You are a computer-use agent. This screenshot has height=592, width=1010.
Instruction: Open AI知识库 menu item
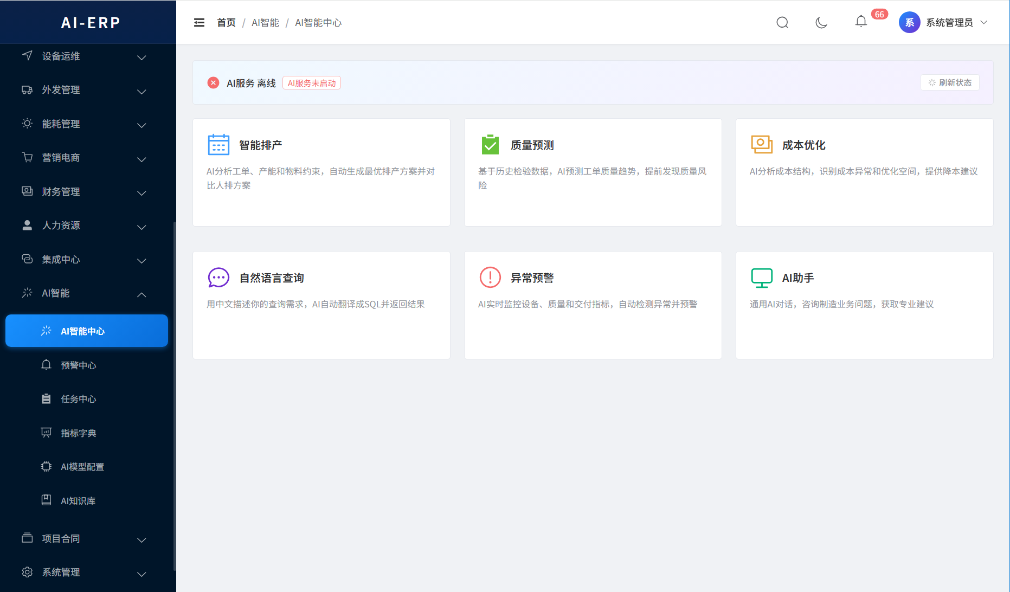point(87,500)
